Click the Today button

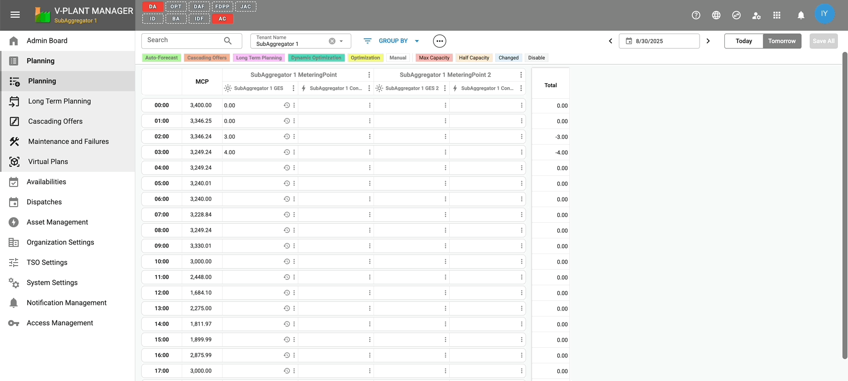[744, 41]
